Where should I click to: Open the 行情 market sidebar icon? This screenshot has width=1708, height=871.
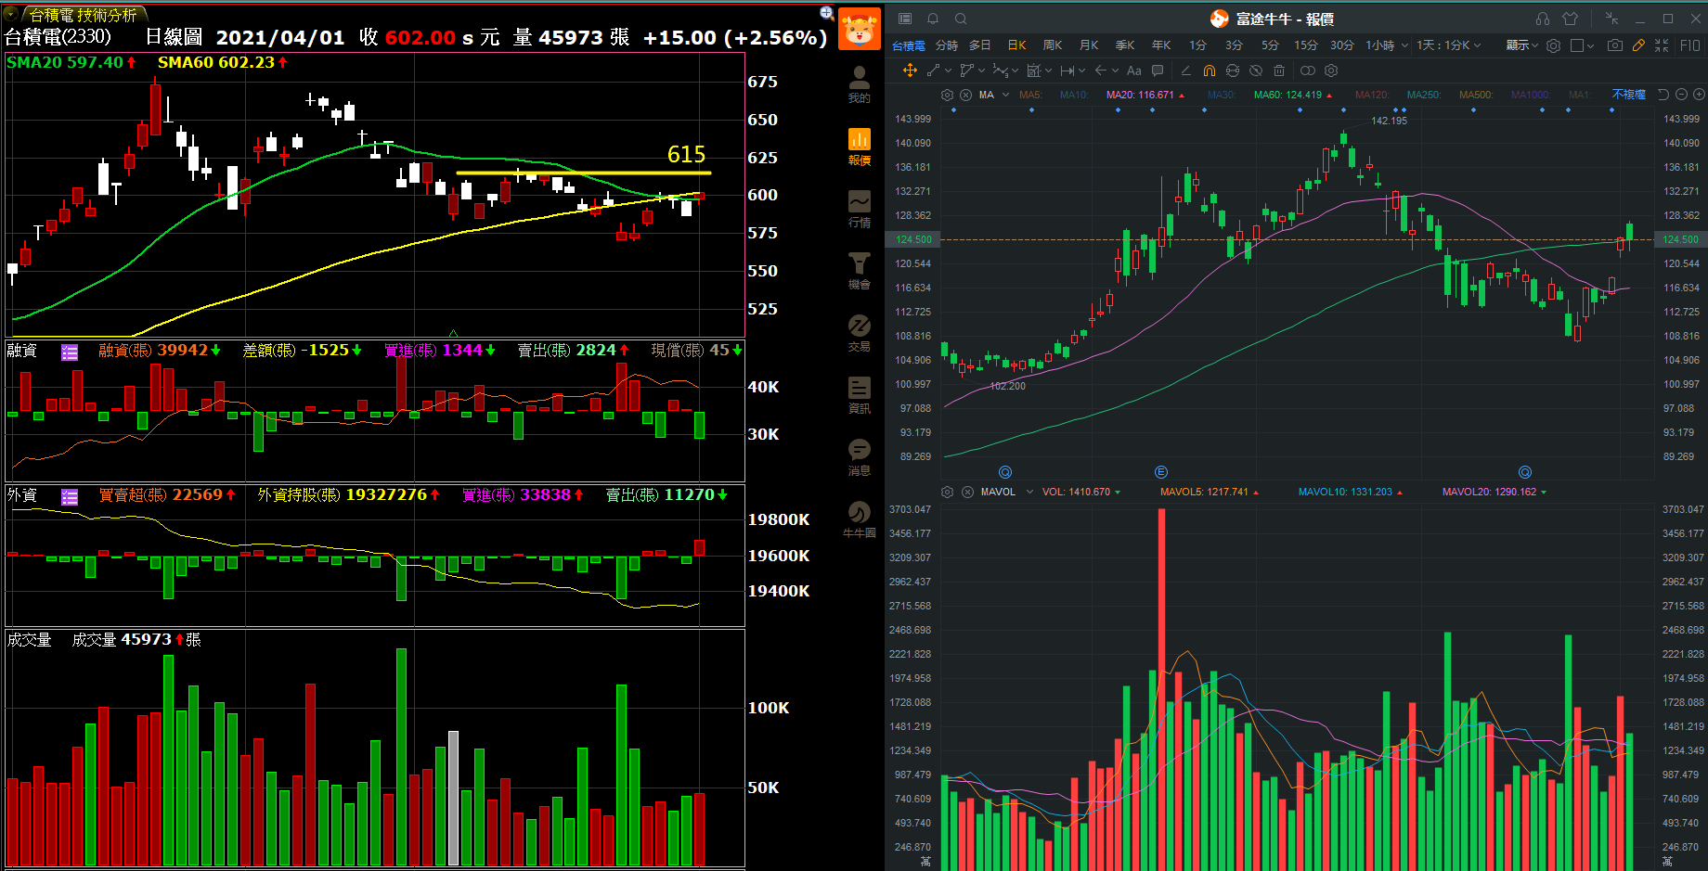[x=860, y=208]
